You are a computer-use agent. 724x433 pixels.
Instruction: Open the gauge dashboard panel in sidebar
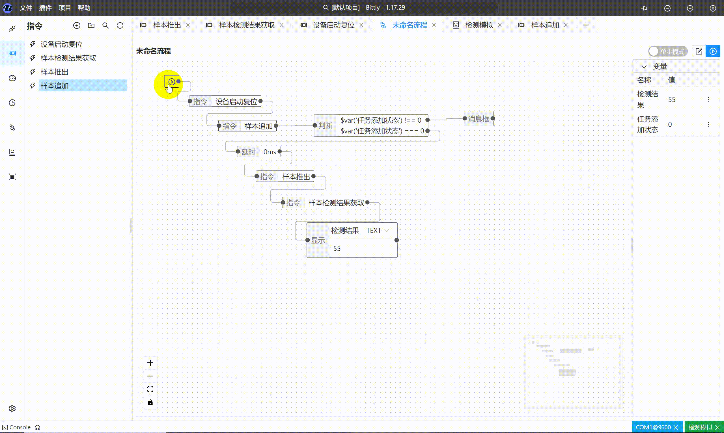(12, 78)
